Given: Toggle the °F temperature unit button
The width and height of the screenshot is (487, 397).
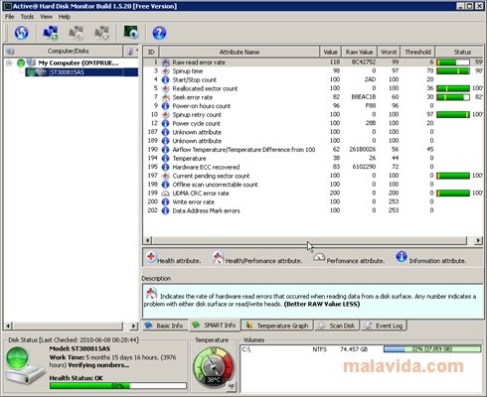Looking at the screenshot, I should (x=231, y=386).
